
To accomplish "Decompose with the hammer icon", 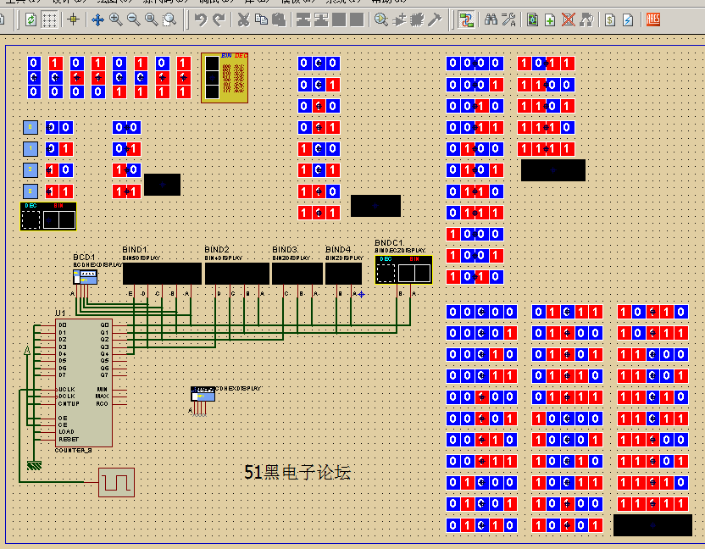I will tap(435, 19).
